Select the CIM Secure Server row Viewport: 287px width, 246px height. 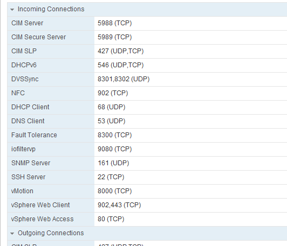[147, 37]
